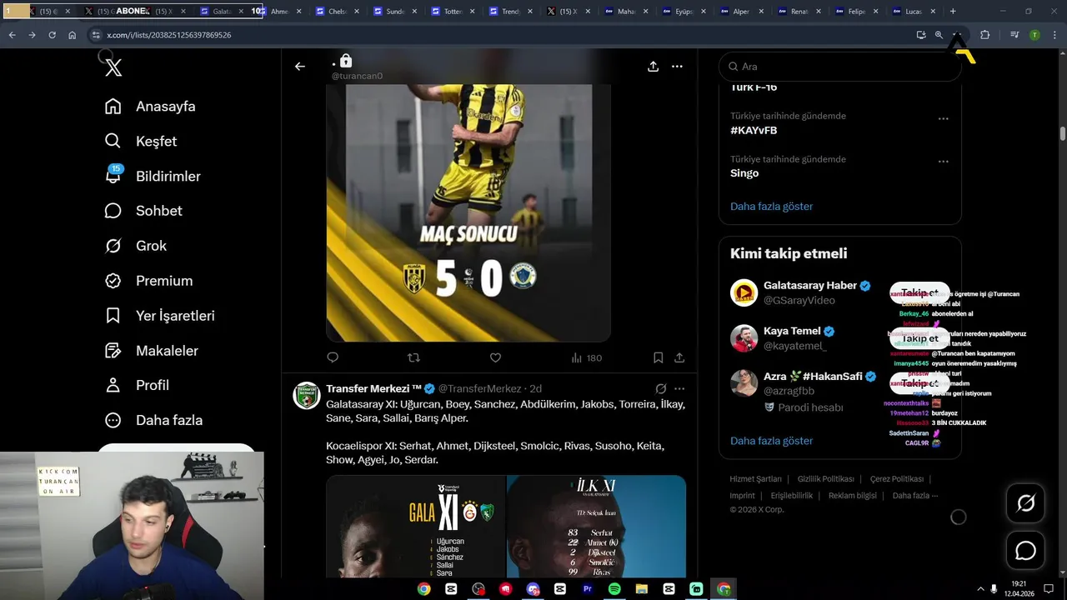
Task: Open Galatasaray Haber profile
Action: (x=810, y=286)
